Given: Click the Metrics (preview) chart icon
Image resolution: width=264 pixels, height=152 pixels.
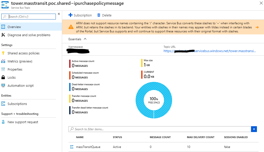Looking at the screenshot, I should [x=3, y=61].
